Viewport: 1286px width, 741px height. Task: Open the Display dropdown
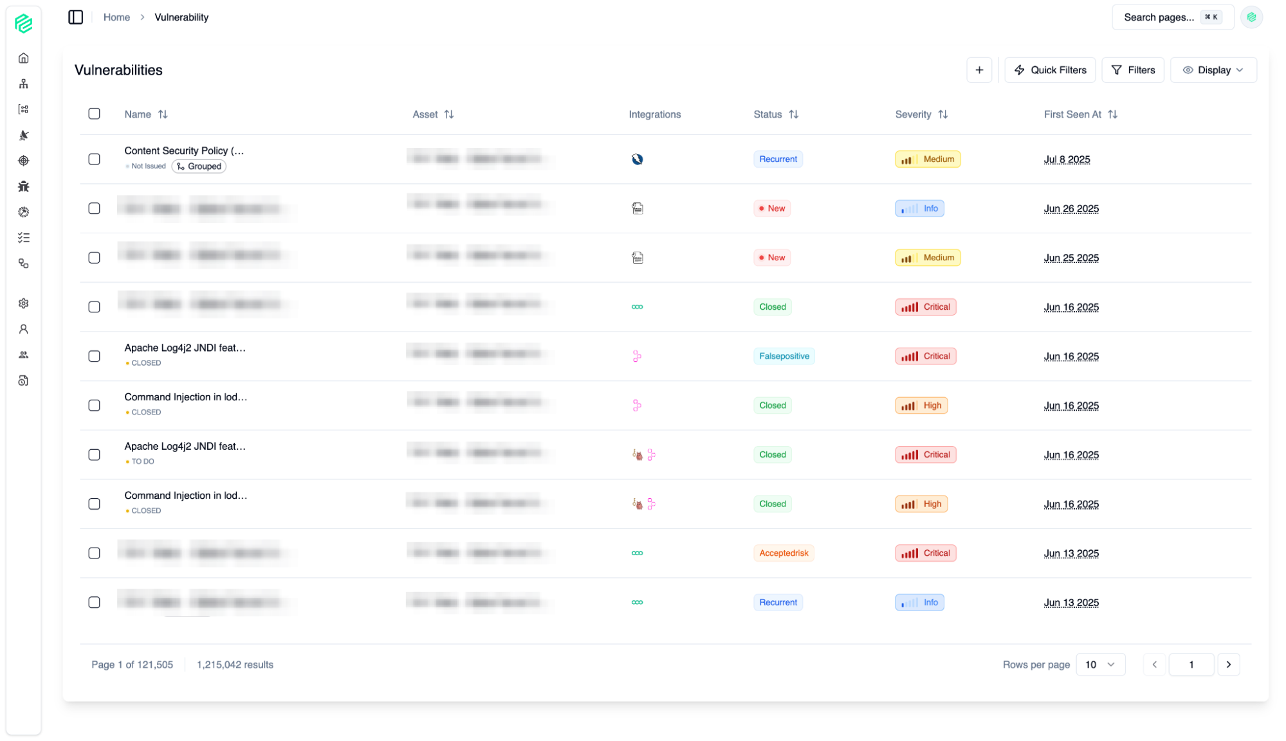point(1213,70)
